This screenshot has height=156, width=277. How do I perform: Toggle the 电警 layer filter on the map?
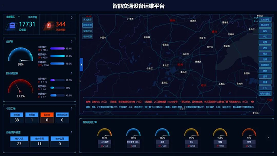click(265, 42)
